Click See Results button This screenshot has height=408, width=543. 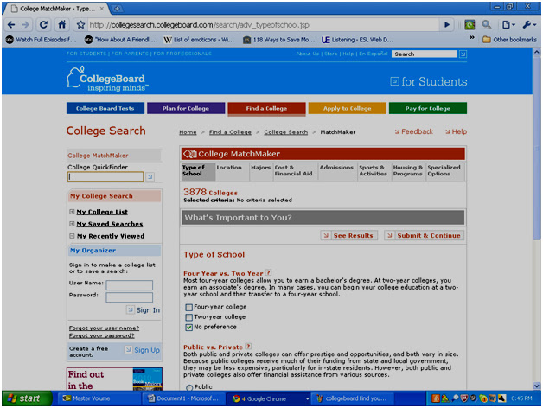(349, 235)
